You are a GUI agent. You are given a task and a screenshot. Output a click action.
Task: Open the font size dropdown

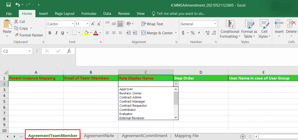click(x=88, y=24)
